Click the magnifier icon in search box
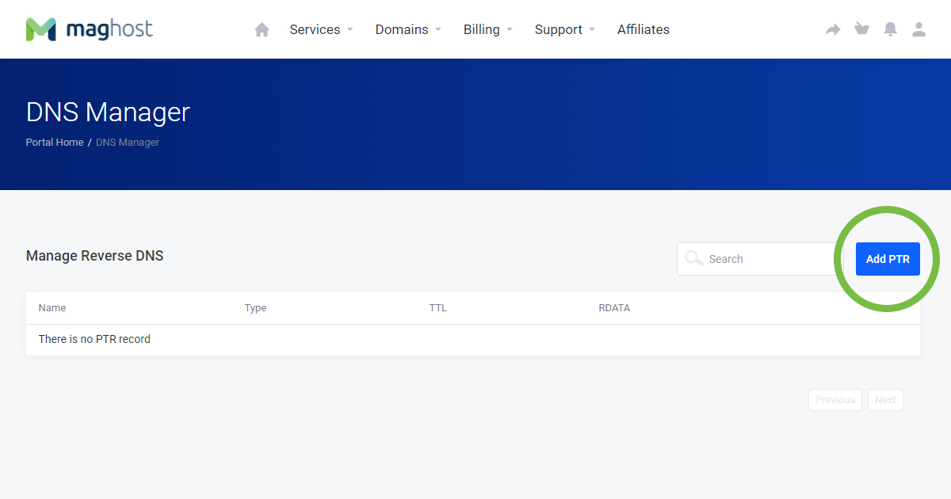 pyautogui.click(x=694, y=258)
